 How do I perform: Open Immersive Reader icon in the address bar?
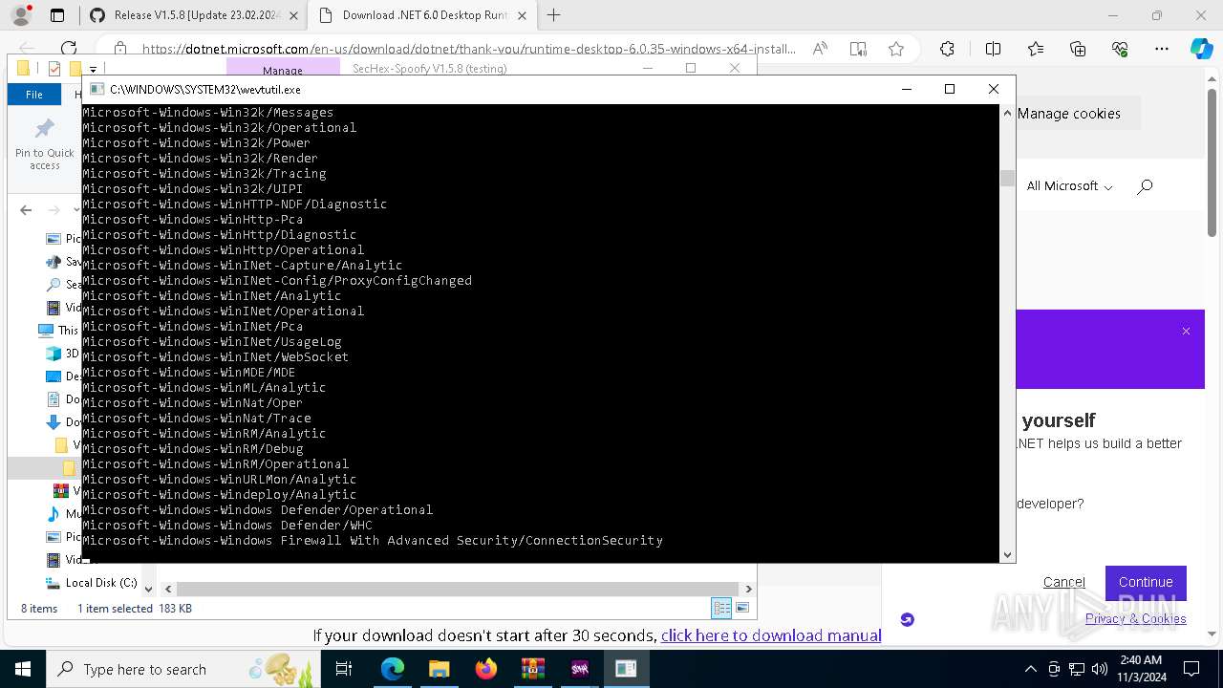pyautogui.click(x=858, y=49)
